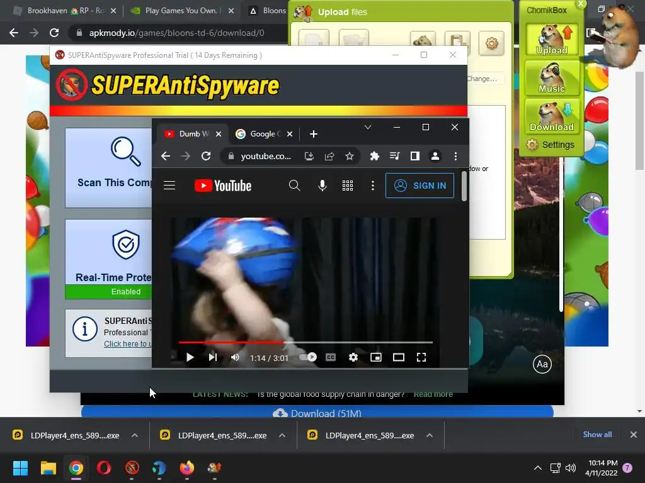The height and width of the screenshot is (483, 645).
Task: Click the ChomikBox Upload button
Action: pyautogui.click(x=552, y=40)
